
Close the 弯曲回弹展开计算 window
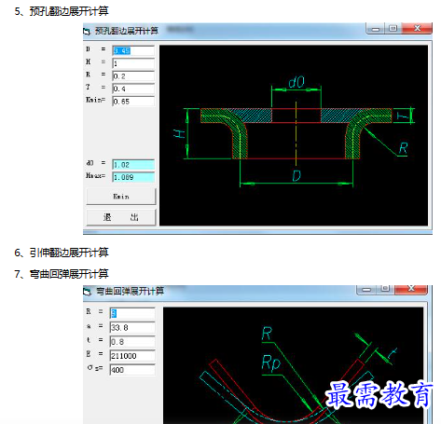pos(411,289)
